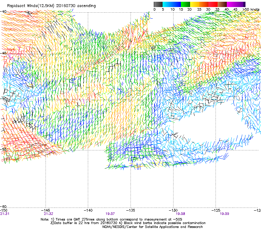The image size is (261, 229).
Task: Click the purple time stamp '21:31'
Action: 5,214
